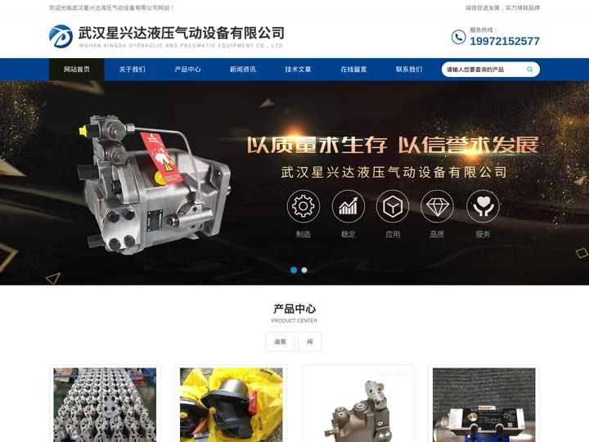The image size is (589, 442).
Task: Click the product search input field
Action: click(483, 70)
